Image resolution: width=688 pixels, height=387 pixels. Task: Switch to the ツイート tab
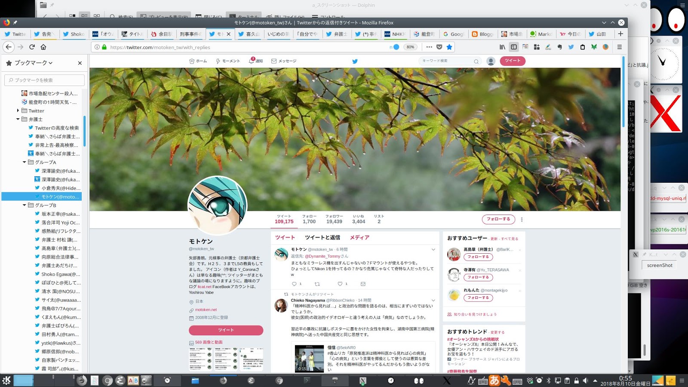click(285, 237)
